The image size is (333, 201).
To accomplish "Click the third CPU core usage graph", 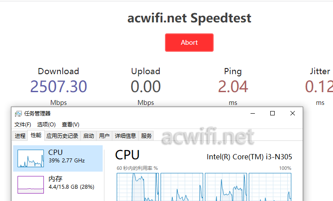I will 226,187.
